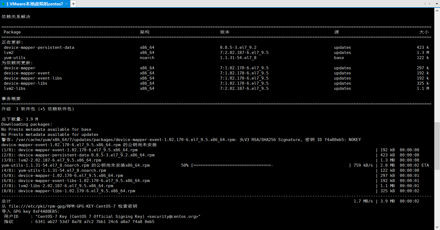This screenshot has height=230, width=440.
Task: Click the base source value
Action: coord(339,58)
